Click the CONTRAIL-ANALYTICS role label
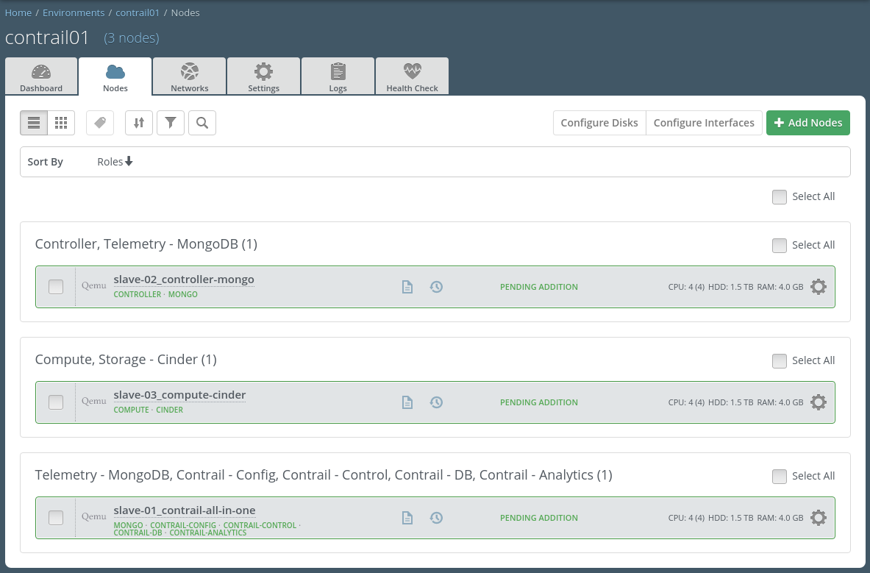The image size is (870, 573). 208,533
